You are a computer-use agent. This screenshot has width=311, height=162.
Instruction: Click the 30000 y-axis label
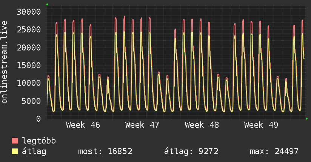click(29, 12)
